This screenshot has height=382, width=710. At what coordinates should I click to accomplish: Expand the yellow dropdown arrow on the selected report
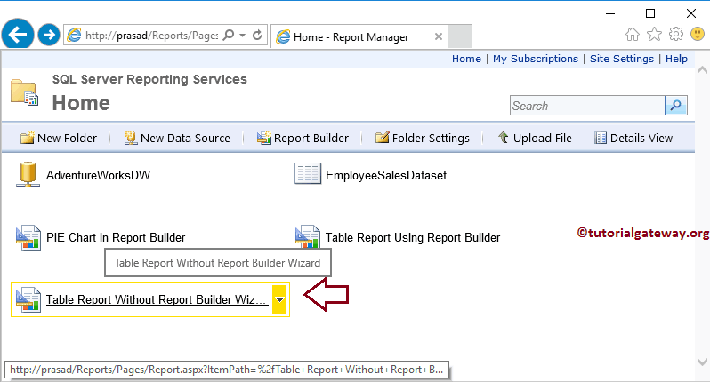point(279,299)
